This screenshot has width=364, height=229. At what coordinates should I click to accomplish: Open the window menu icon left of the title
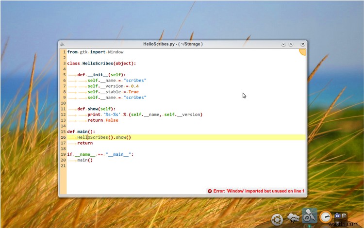pyautogui.click(x=63, y=44)
